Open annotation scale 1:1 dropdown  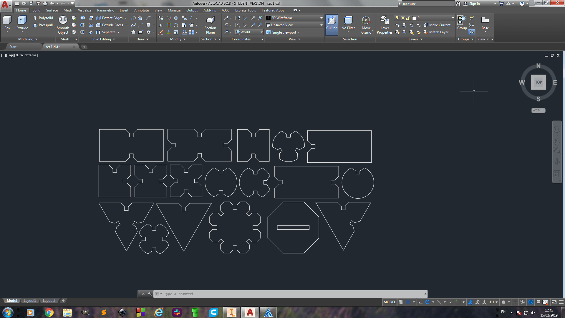tap(493, 302)
